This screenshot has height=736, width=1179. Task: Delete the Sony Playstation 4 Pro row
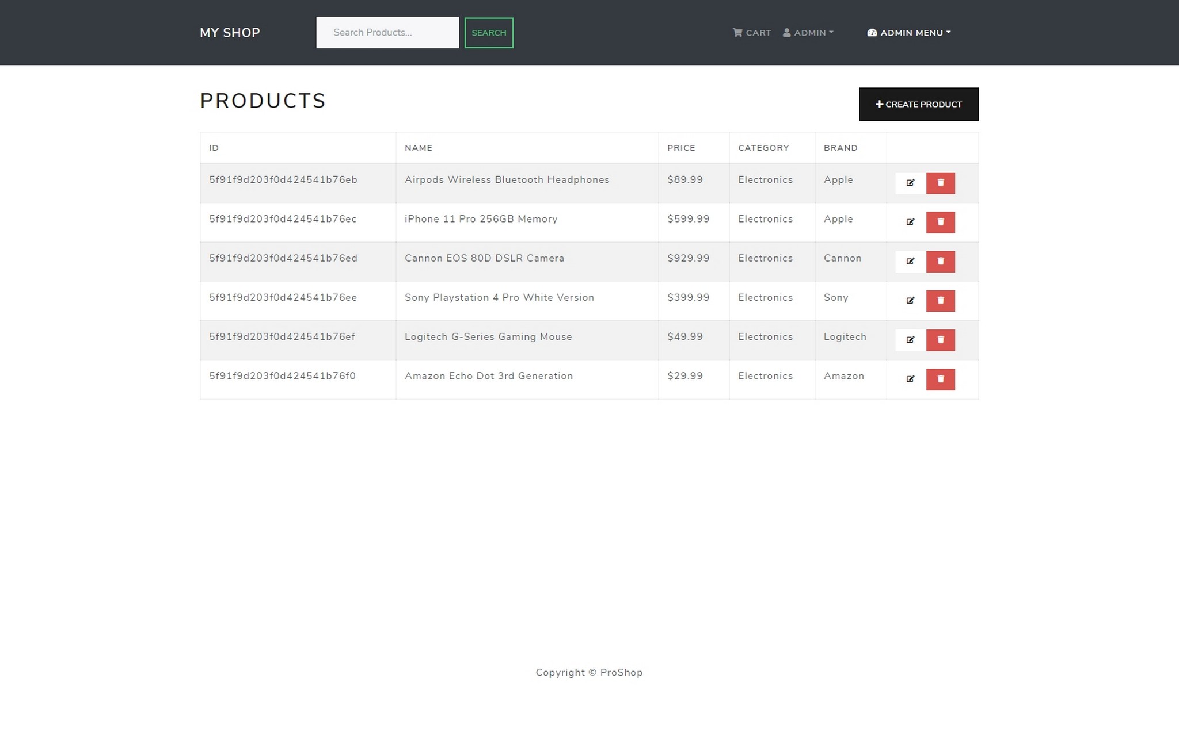pyautogui.click(x=940, y=301)
